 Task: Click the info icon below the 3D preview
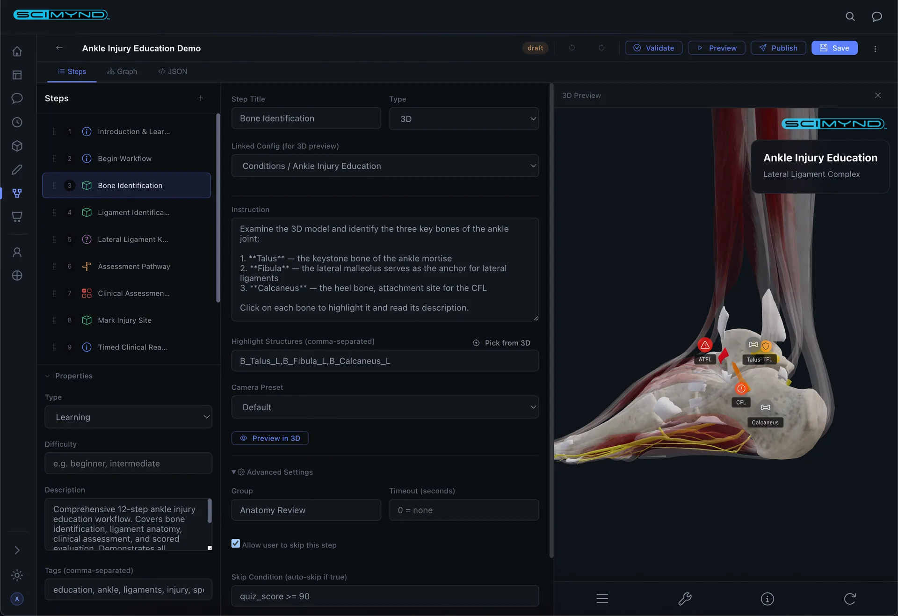click(767, 599)
